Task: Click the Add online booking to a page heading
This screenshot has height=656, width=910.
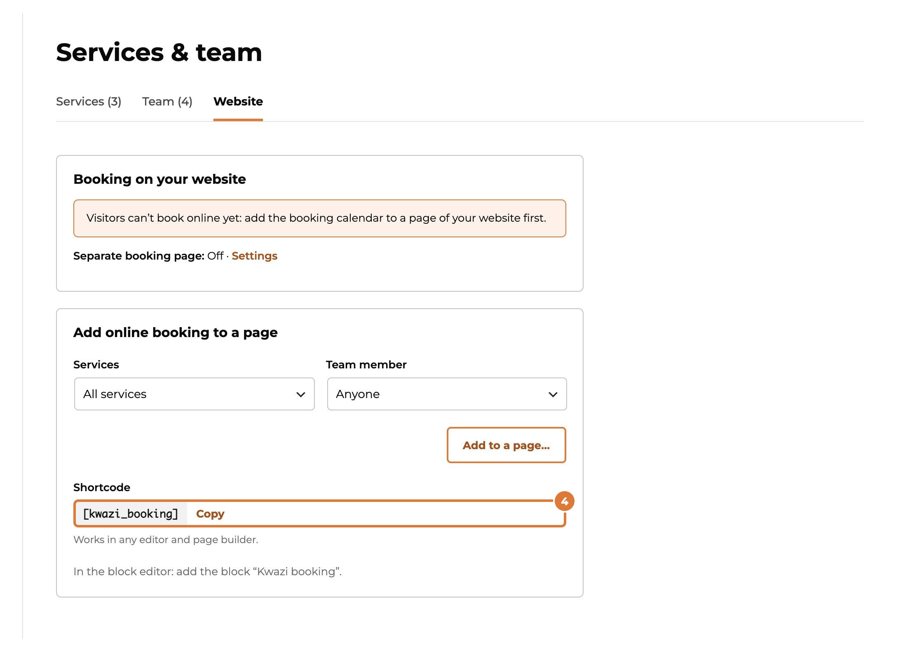Action: tap(176, 333)
